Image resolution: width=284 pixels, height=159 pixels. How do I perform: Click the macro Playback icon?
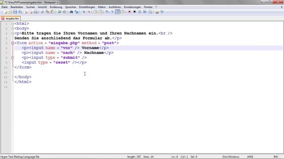140,12
